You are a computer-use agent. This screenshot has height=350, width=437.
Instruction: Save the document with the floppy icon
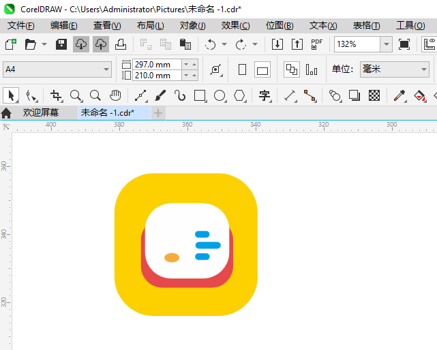click(x=61, y=44)
